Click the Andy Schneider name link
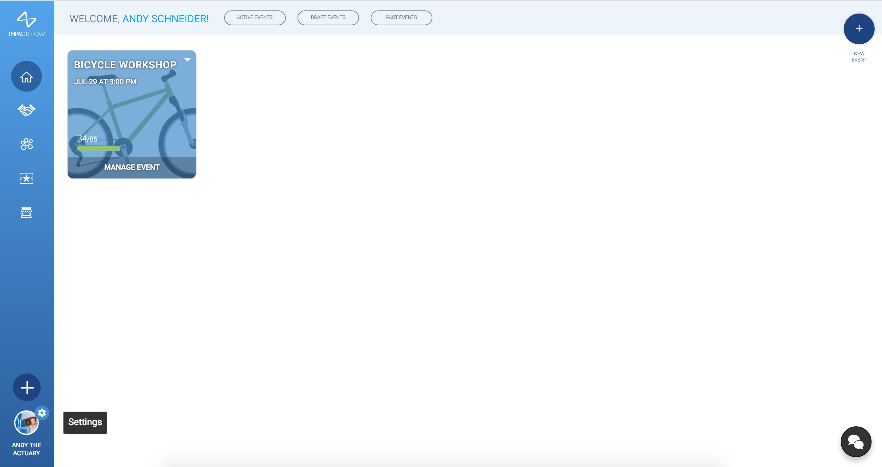The height and width of the screenshot is (467, 882). pyautogui.click(x=165, y=19)
